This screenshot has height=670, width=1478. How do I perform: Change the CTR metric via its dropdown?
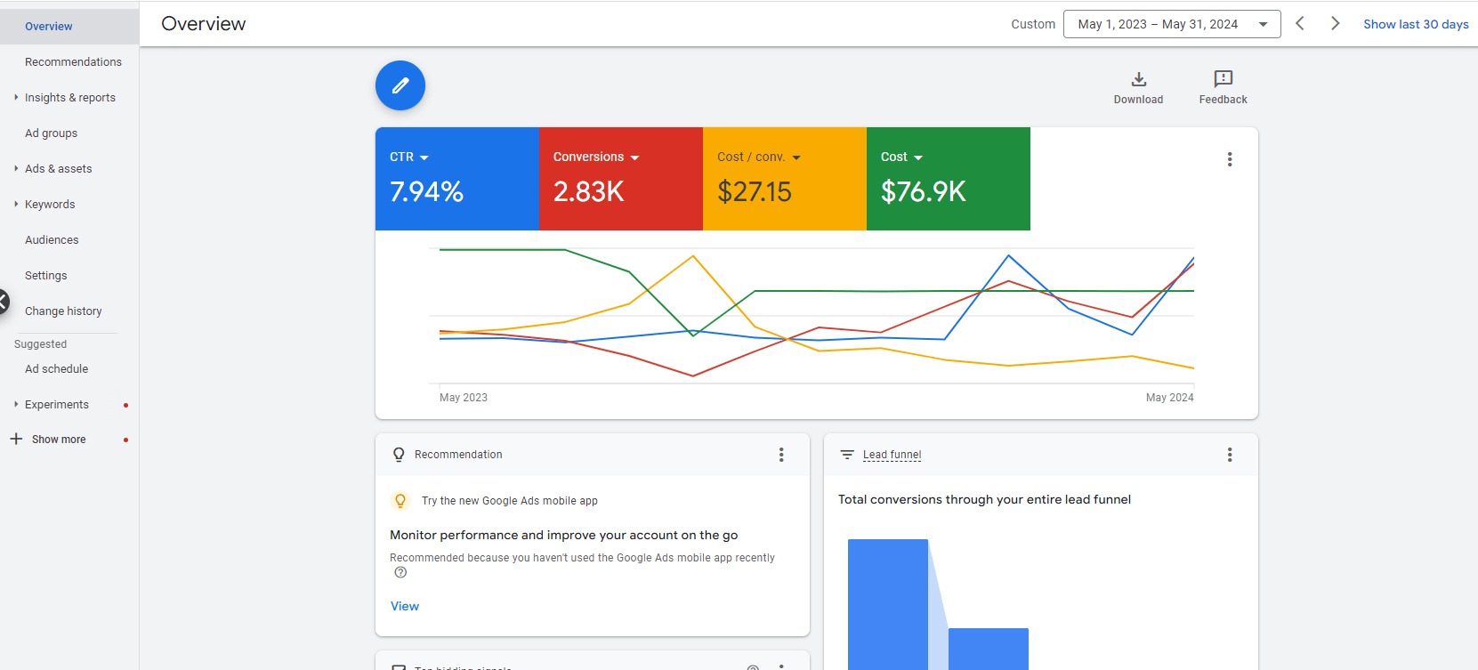pyautogui.click(x=409, y=157)
